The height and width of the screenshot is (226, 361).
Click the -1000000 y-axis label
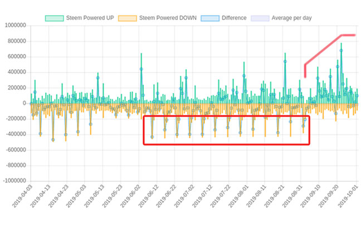click(14, 181)
